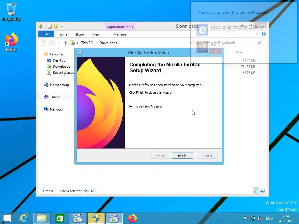This screenshot has height=224, width=299.
Task: Select Desktop under Favorites
Action: 59,60
